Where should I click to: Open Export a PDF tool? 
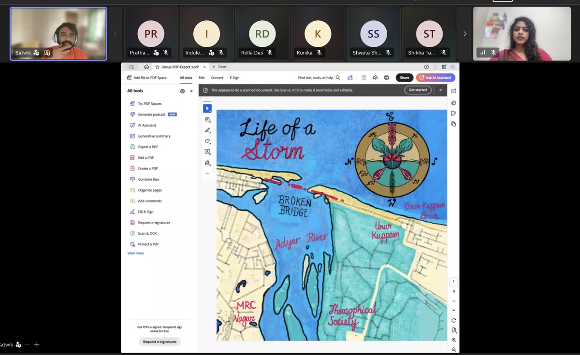144,147
